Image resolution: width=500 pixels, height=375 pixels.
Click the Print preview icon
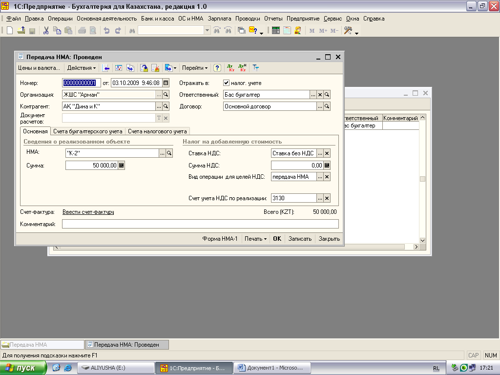[93, 31]
